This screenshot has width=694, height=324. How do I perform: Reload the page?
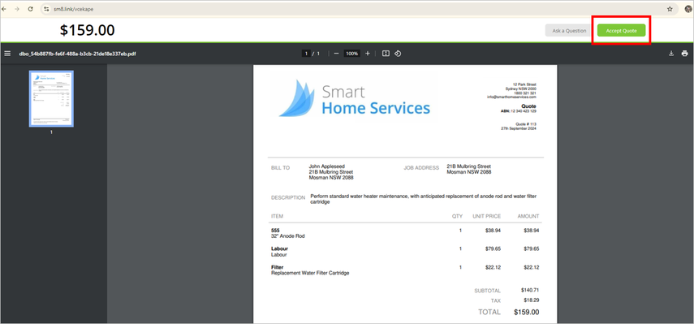(x=31, y=9)
